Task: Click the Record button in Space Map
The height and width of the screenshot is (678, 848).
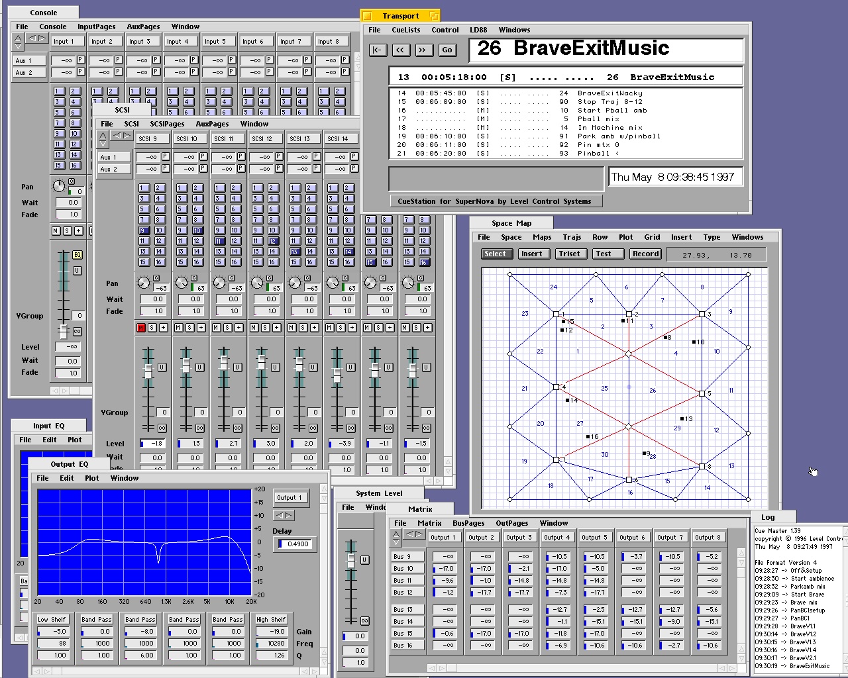Action: tap(646, 254)
